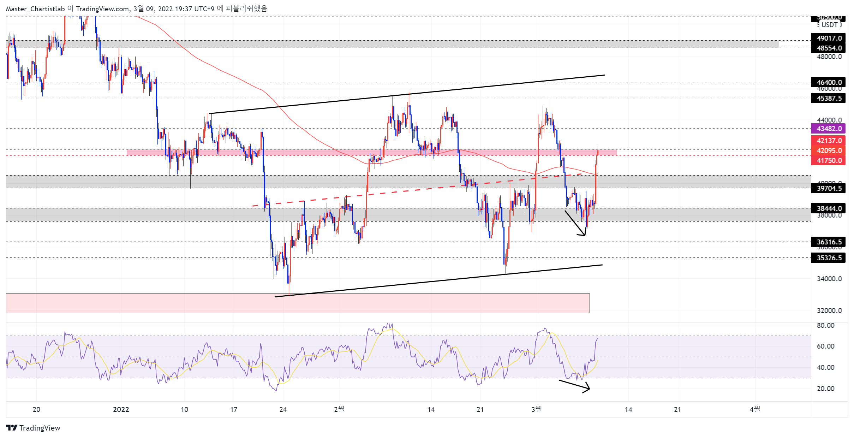Click the 46400.0 price label
This screenshot has width=854, height=438.
pos(828,82)
